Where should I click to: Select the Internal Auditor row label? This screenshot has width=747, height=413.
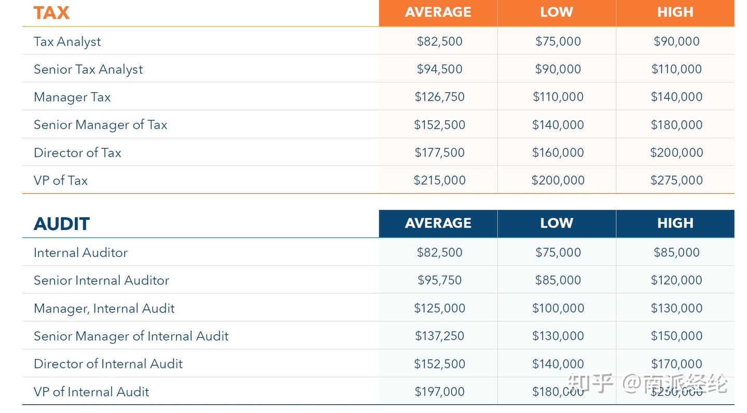[80, 253]
